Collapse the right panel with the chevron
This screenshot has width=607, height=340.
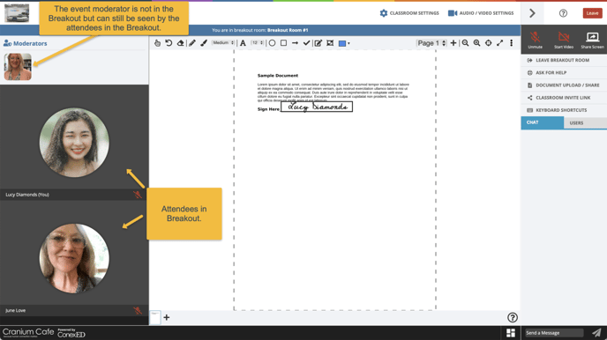532,13
